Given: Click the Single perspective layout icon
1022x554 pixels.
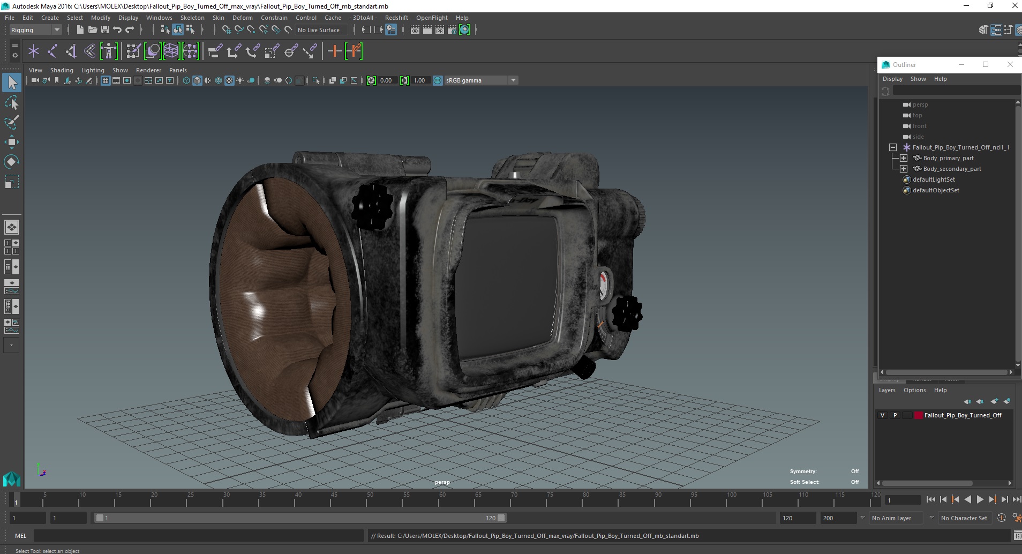Looking at the screenshot, I should pyautogui.click(x=12, y=227).
